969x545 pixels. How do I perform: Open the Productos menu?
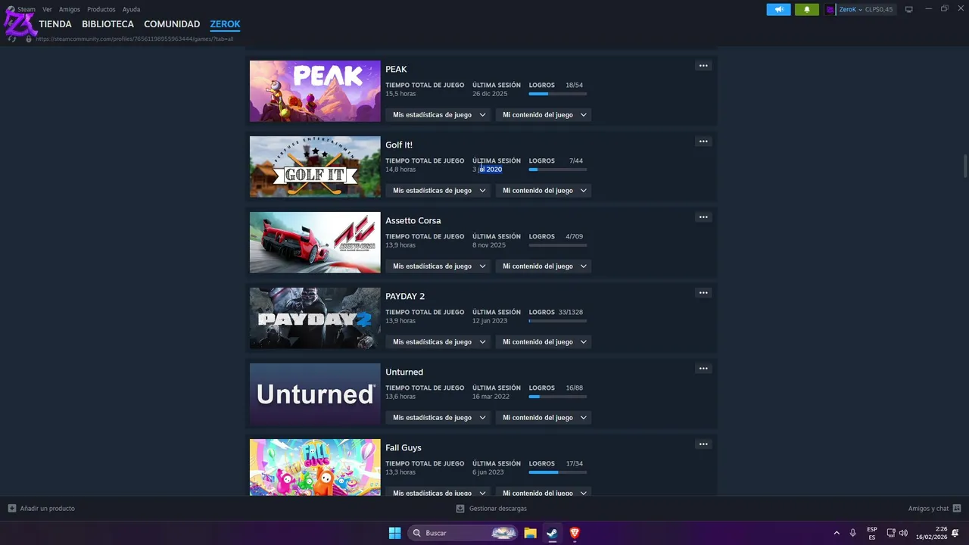(101, 10)
